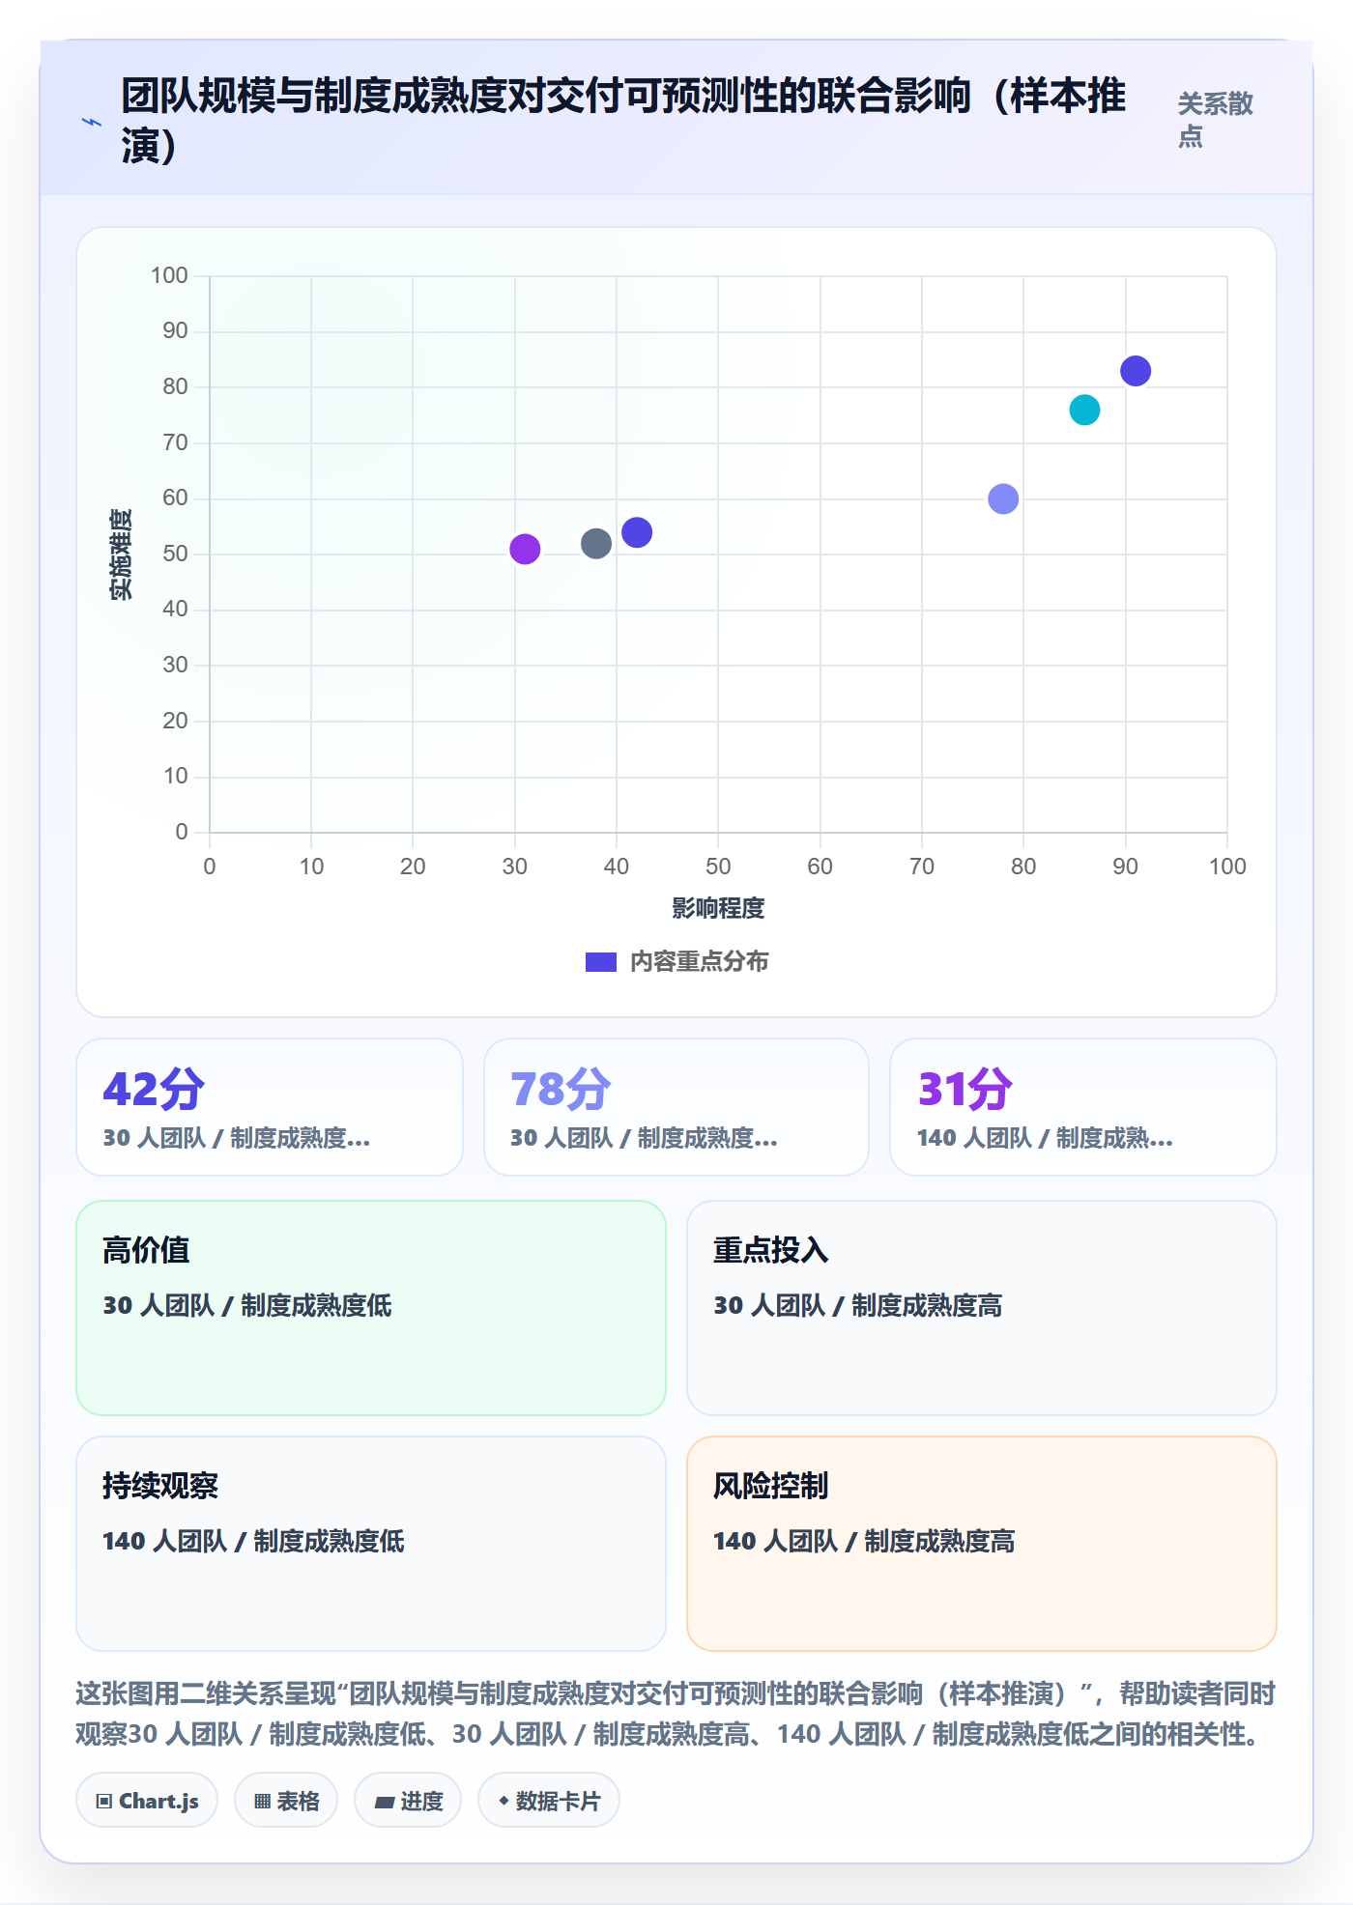Click the x-axis tick label 50
This screenshot has height=1905, width=1353.
(718, 867)
